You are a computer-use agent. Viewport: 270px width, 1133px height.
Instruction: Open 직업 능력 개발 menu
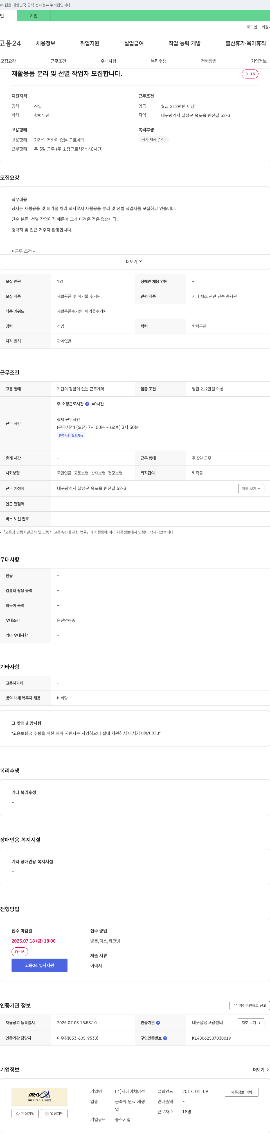[185, 43]
